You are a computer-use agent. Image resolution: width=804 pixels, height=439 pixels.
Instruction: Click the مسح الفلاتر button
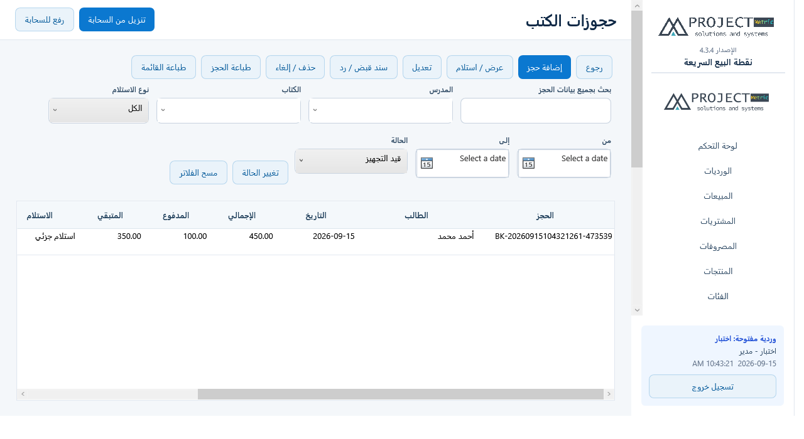click(x=198, y=172)
